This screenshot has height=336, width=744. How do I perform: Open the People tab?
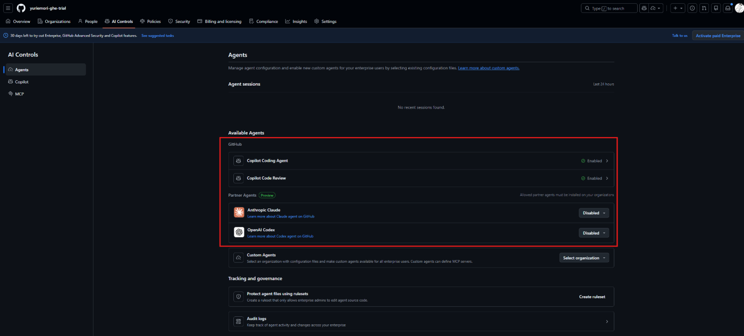tap(88, 21)
